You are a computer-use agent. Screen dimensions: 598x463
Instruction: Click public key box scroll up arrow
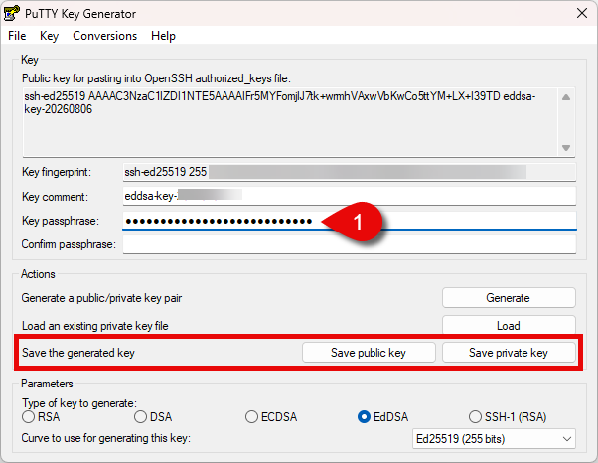566,97
